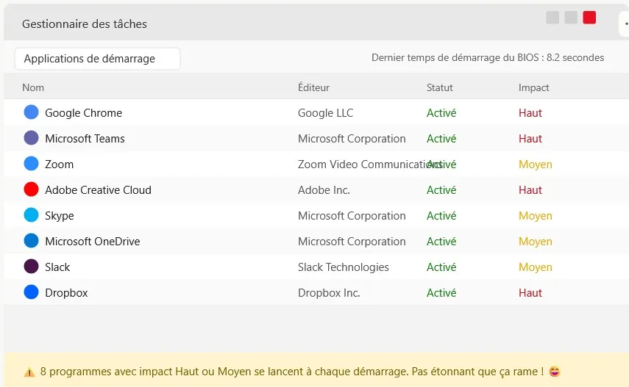Image resolution: width=629 pixels, height=387 pixels.
Task: Click the Dropbox app icon
Action: [x=32, y=292]
